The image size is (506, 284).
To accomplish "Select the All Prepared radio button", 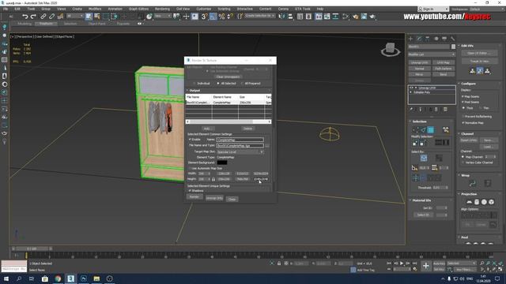I will [x=242, y=84].
